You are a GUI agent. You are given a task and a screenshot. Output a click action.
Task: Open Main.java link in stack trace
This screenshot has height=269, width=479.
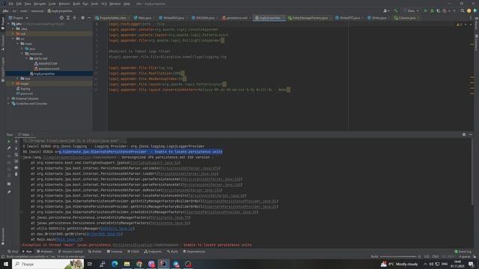pyautogui.click(x=69, y=239)
